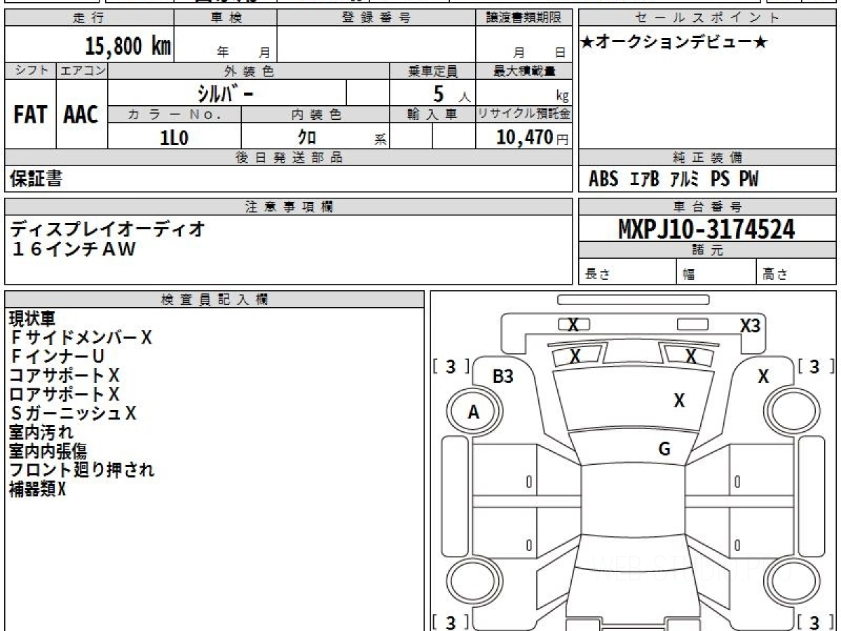This screenshot has height=631, width=841.
Task: Select the G mark on the windshield
Action: coord(665,449)
